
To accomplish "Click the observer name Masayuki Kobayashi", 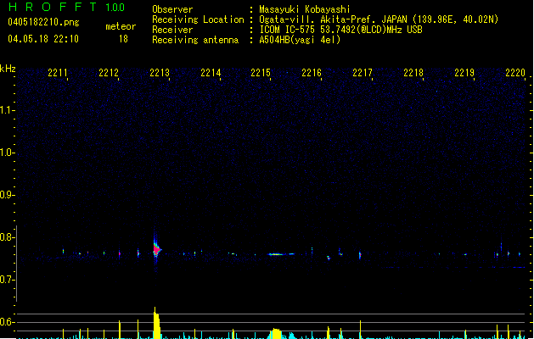I will tap(305, 9).
